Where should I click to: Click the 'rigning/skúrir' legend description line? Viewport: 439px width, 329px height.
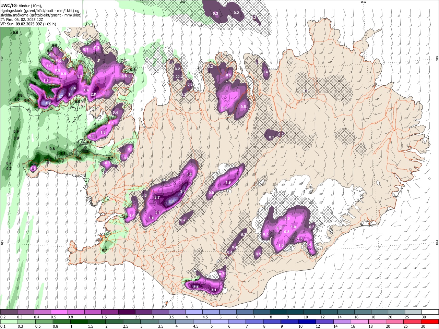40,11
